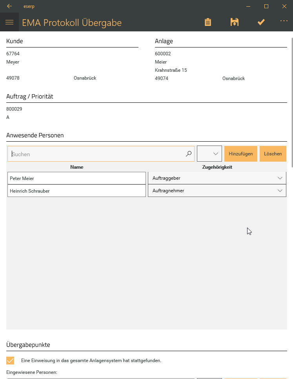The image size is (293, 379).
Task: Click the clipboard protocol icon
Action: click(x=208, y=22)
